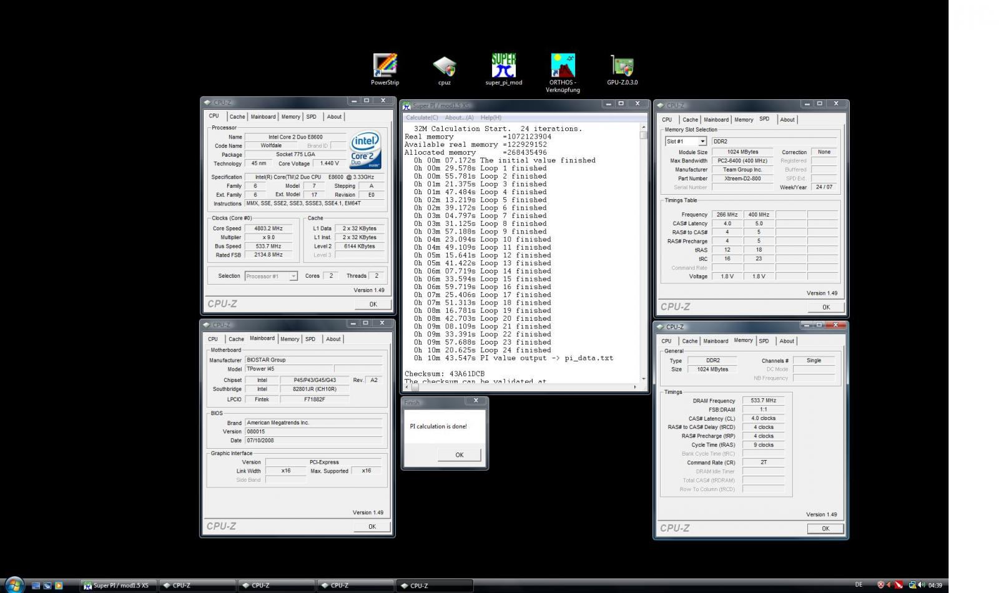999x593 pixels.
Task: Click the first Quick Launch icon
Action: [36, 586]
